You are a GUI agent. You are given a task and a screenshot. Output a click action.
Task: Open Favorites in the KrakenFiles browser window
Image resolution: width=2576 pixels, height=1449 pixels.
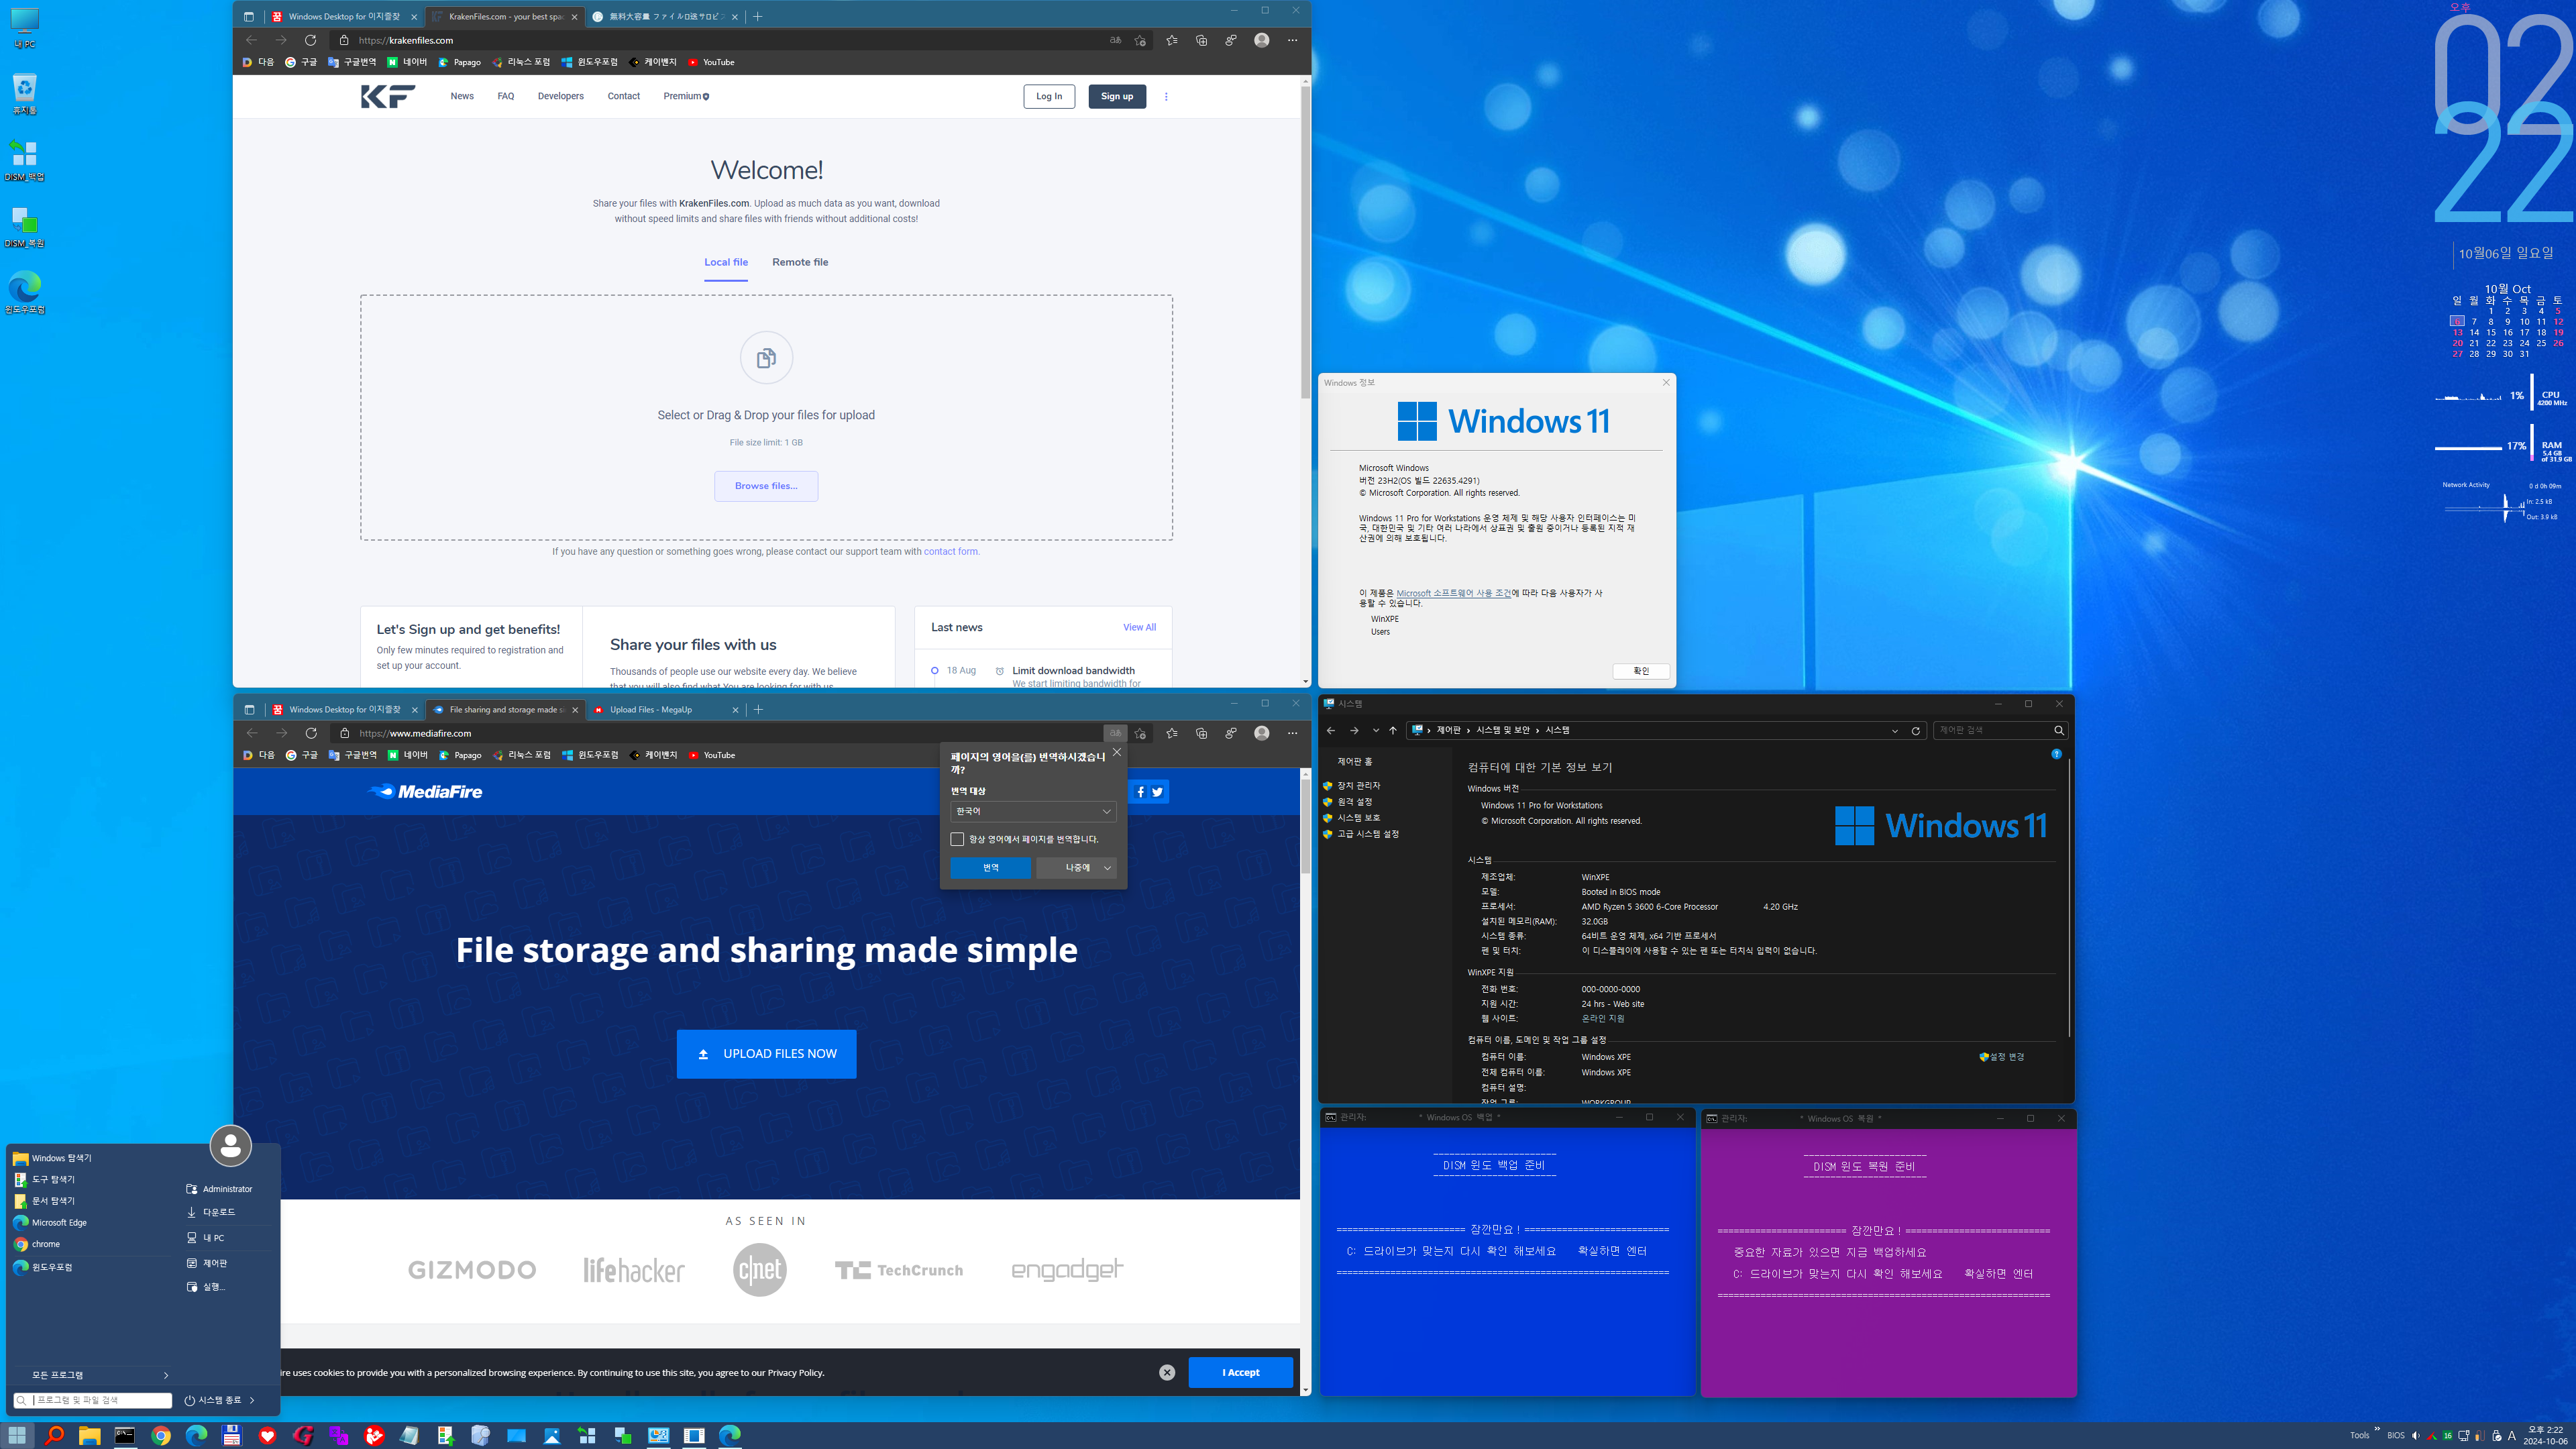pyautogui.click(x=1171, y=40)
